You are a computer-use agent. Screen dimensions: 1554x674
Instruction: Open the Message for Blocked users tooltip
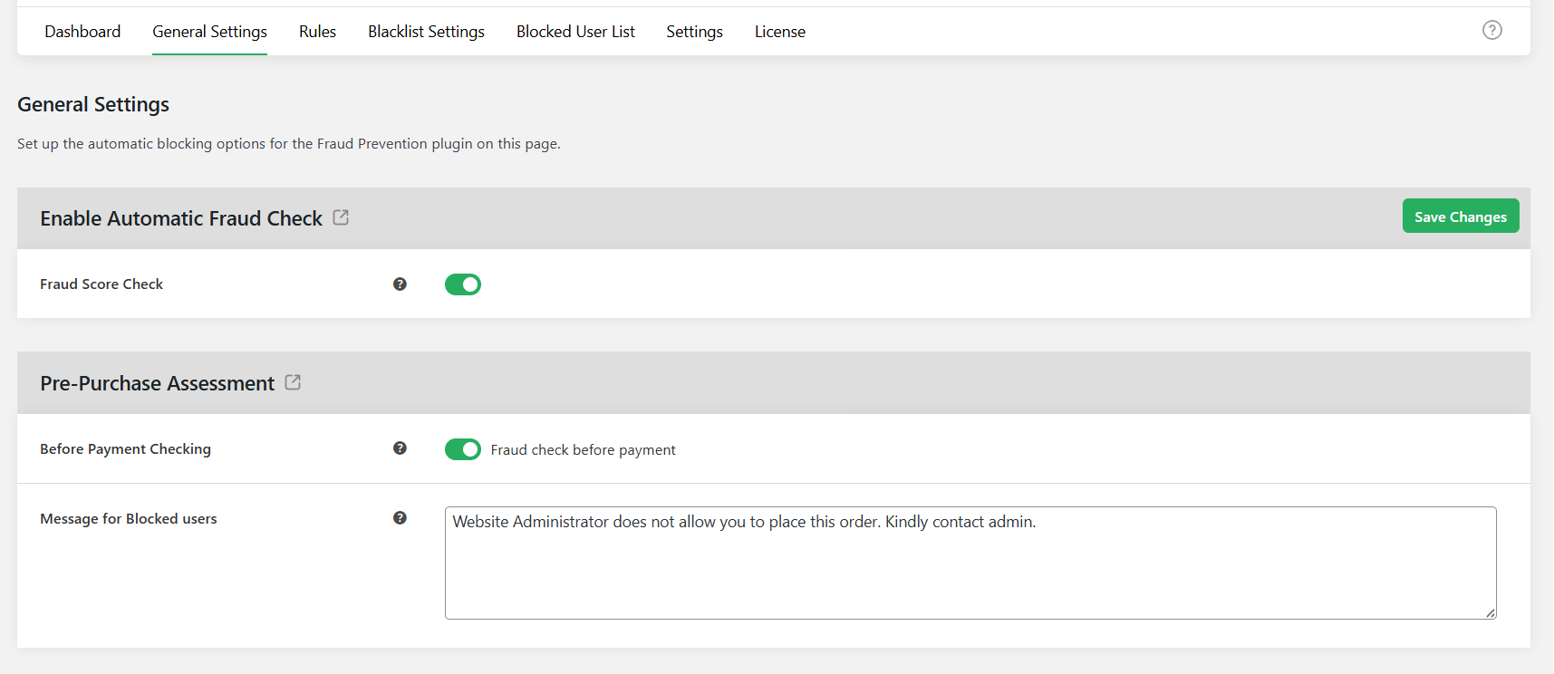(x=399, y=518)
